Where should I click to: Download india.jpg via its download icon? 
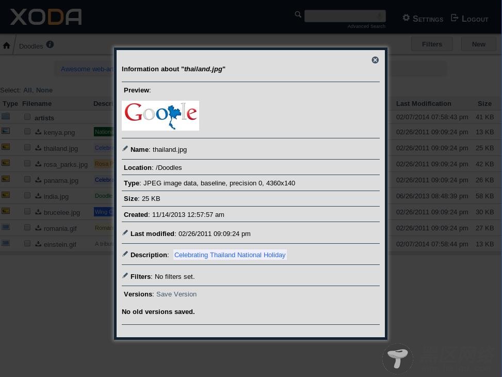point(38,196)
